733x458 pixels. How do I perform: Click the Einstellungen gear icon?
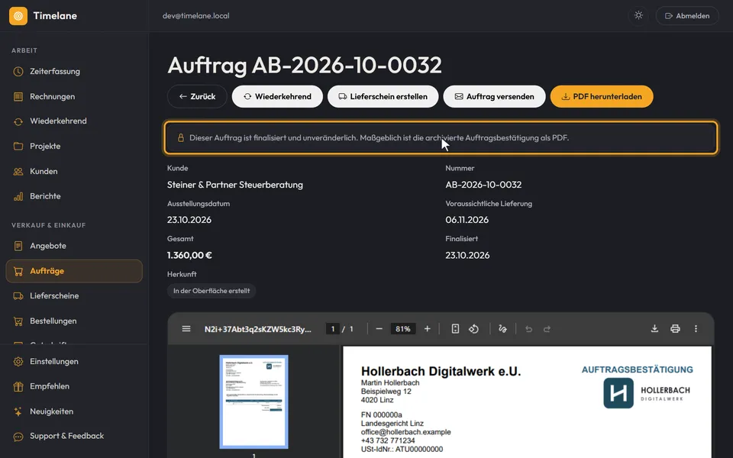click(18, 361)
